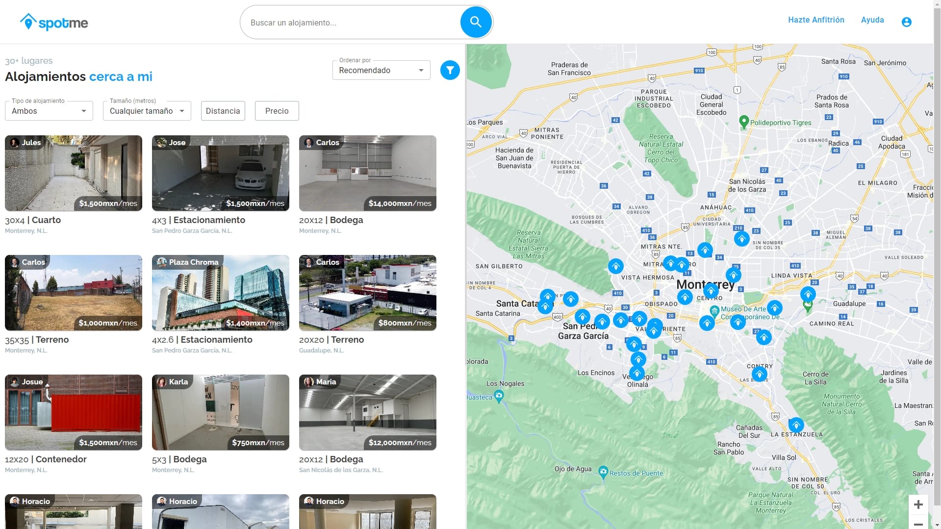
Task: Open the Ordenar por Recomendado dropdown
Action: [381, 70]
